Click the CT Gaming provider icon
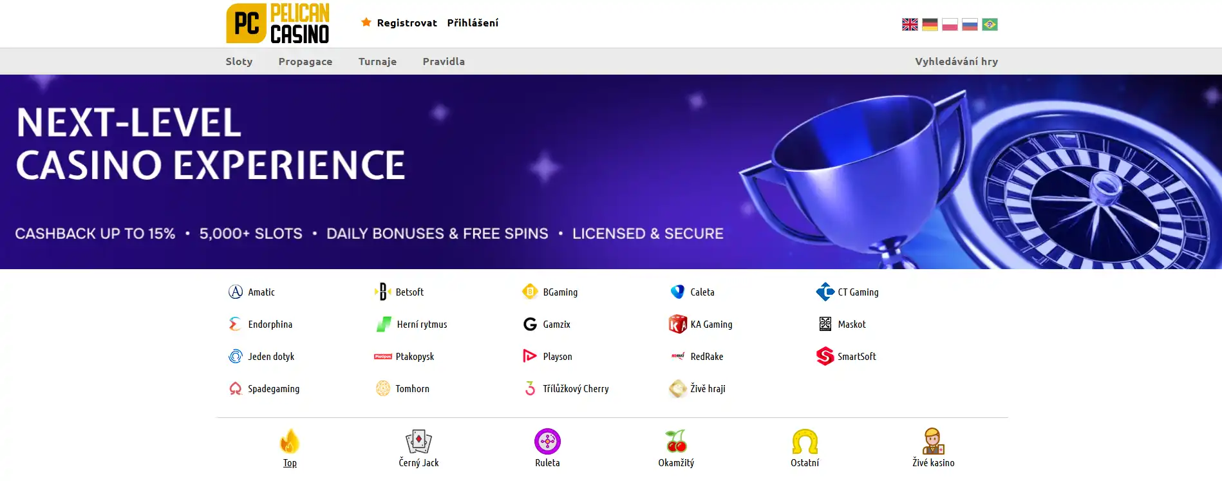 pyautogui.click(x=825, y=292)
